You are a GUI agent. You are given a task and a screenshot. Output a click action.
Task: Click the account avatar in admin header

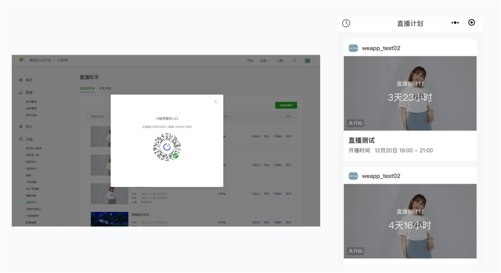tap(308, 61)
